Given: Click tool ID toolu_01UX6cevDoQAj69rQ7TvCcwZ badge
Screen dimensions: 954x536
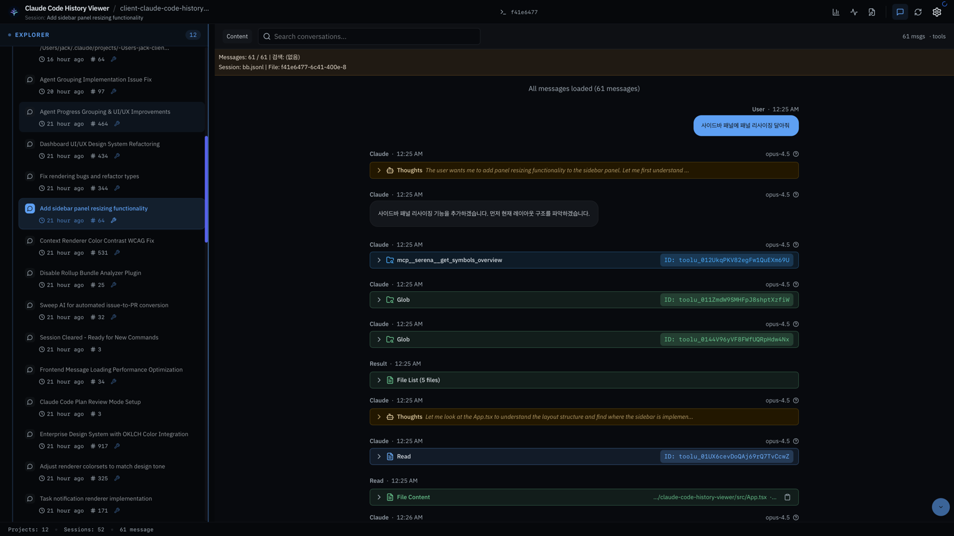Looking at the screenshot, I should [727, 457].
